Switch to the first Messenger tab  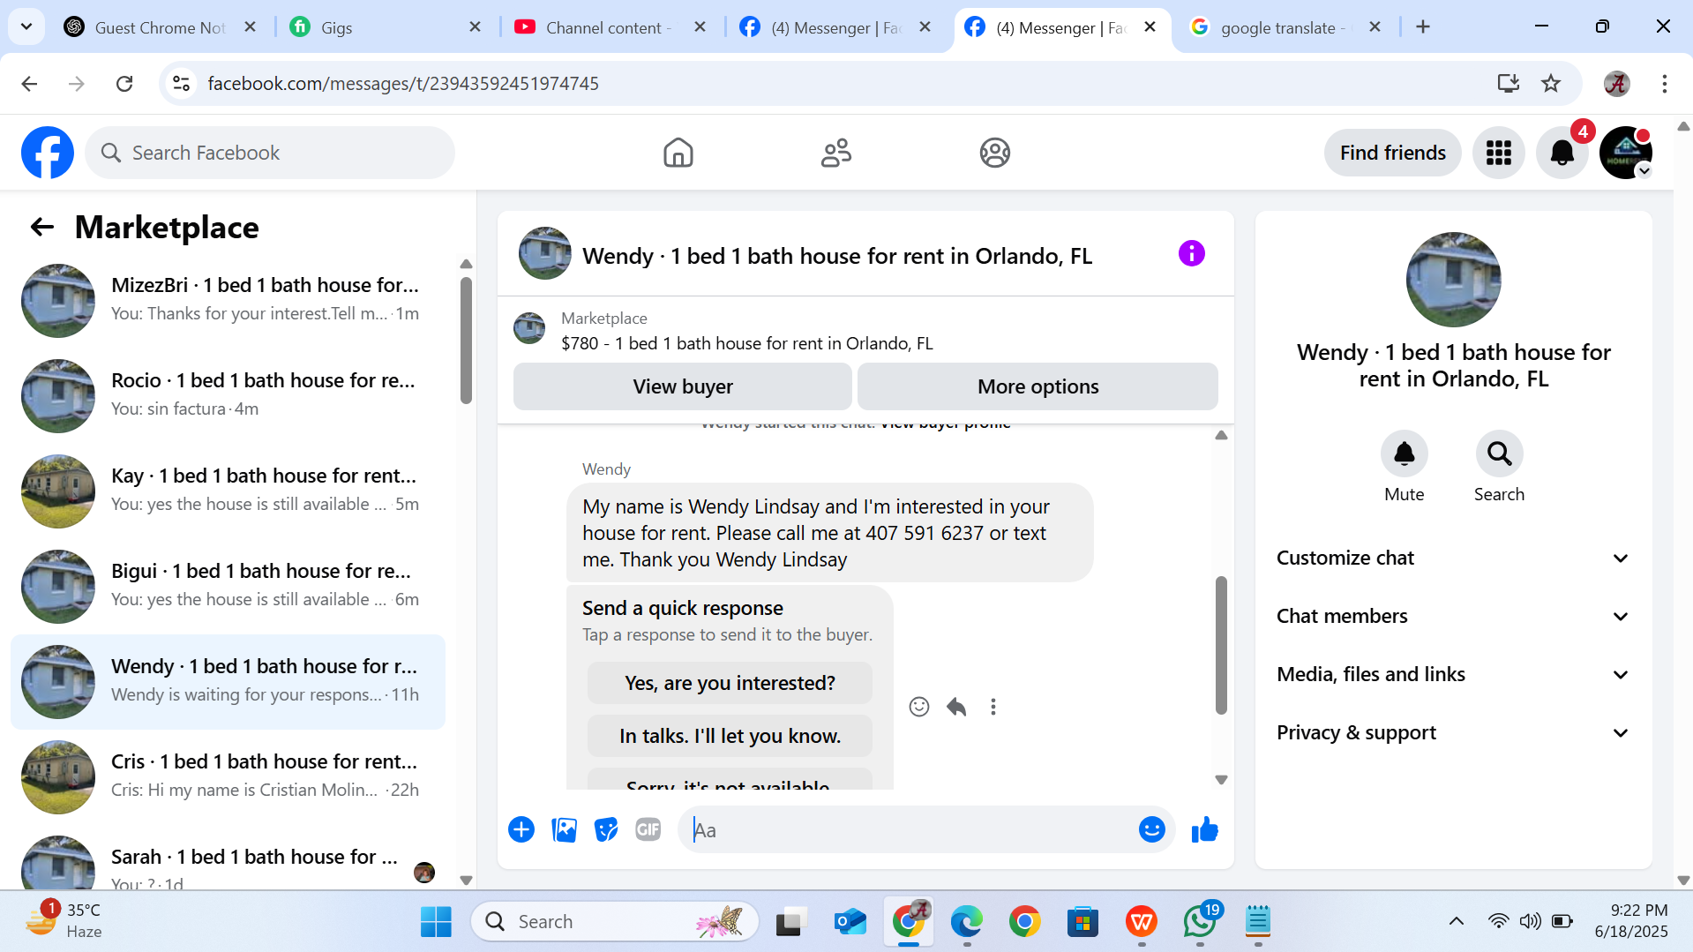835,27
